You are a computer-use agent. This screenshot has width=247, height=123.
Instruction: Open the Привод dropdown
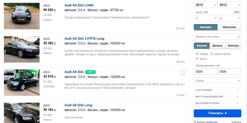click(217, 81)
